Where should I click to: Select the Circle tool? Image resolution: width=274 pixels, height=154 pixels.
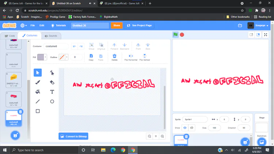[52, 101]
